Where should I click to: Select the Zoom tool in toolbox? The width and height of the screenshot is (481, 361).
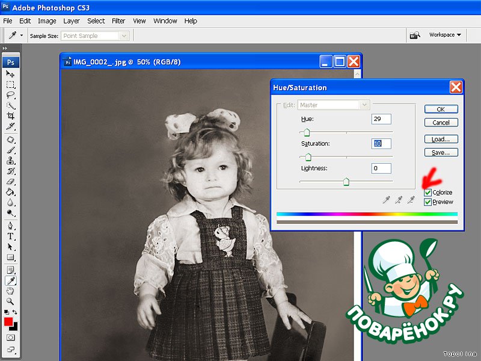10,301
